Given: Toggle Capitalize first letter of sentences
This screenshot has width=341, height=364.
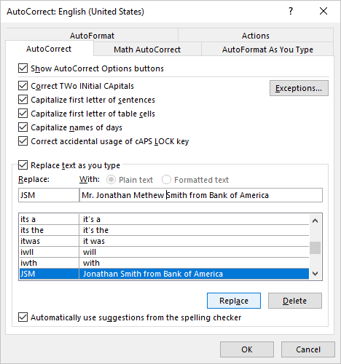Looking at the screenshot, I should click(23, 100).
